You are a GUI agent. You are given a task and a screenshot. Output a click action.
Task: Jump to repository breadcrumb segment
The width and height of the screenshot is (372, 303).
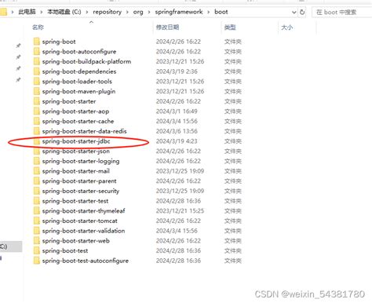click(107, 12)
